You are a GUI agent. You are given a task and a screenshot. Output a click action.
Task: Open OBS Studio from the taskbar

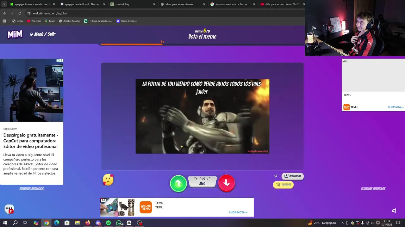tap(140, 223)
